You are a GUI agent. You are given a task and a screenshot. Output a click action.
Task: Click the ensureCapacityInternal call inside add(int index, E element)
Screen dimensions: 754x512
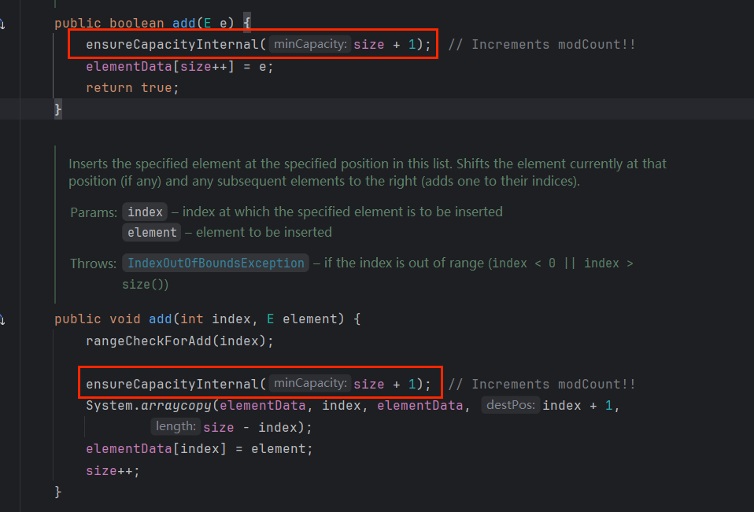173,385
